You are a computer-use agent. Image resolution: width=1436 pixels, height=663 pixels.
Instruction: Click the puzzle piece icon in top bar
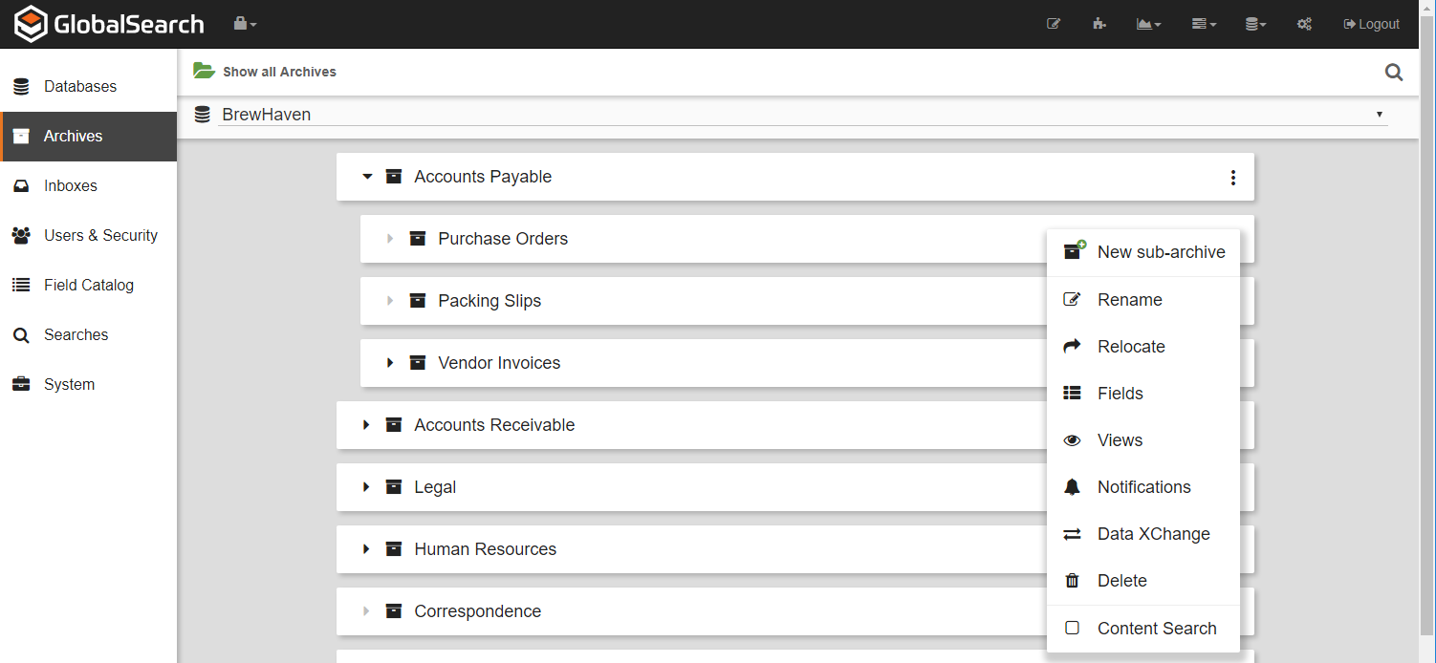point(1099,24)
